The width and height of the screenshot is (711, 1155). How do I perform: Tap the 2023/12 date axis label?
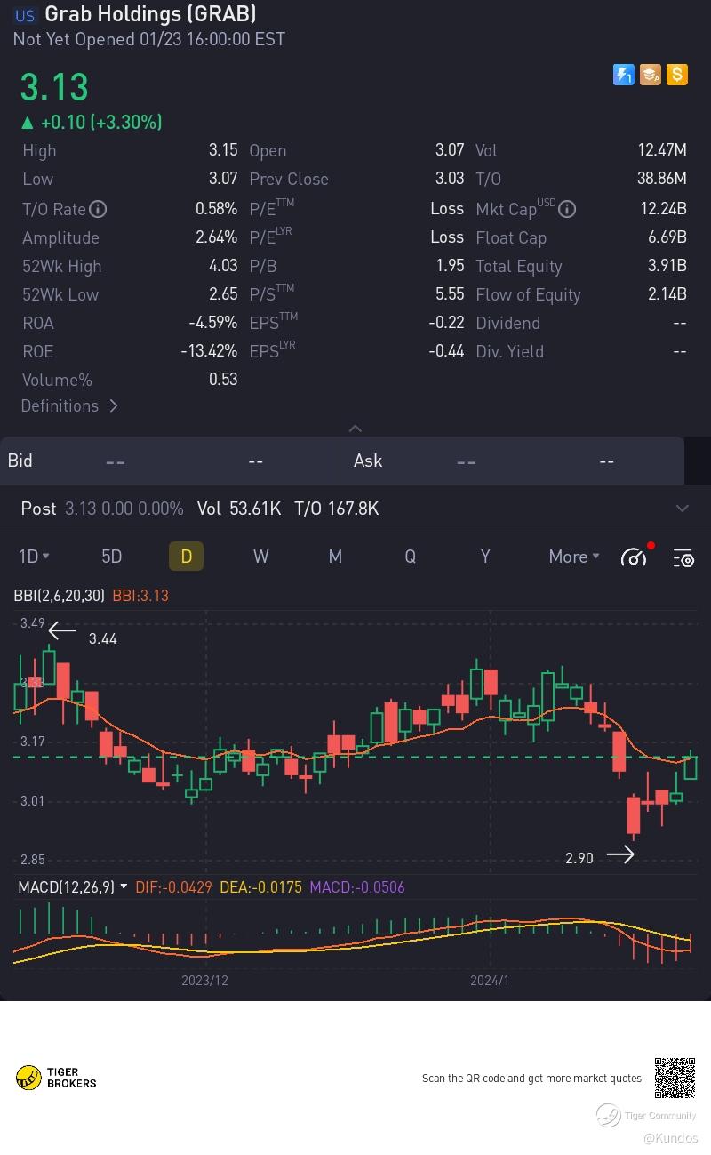coord(204,980)
